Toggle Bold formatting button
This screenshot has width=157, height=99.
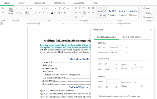[27, 13]
